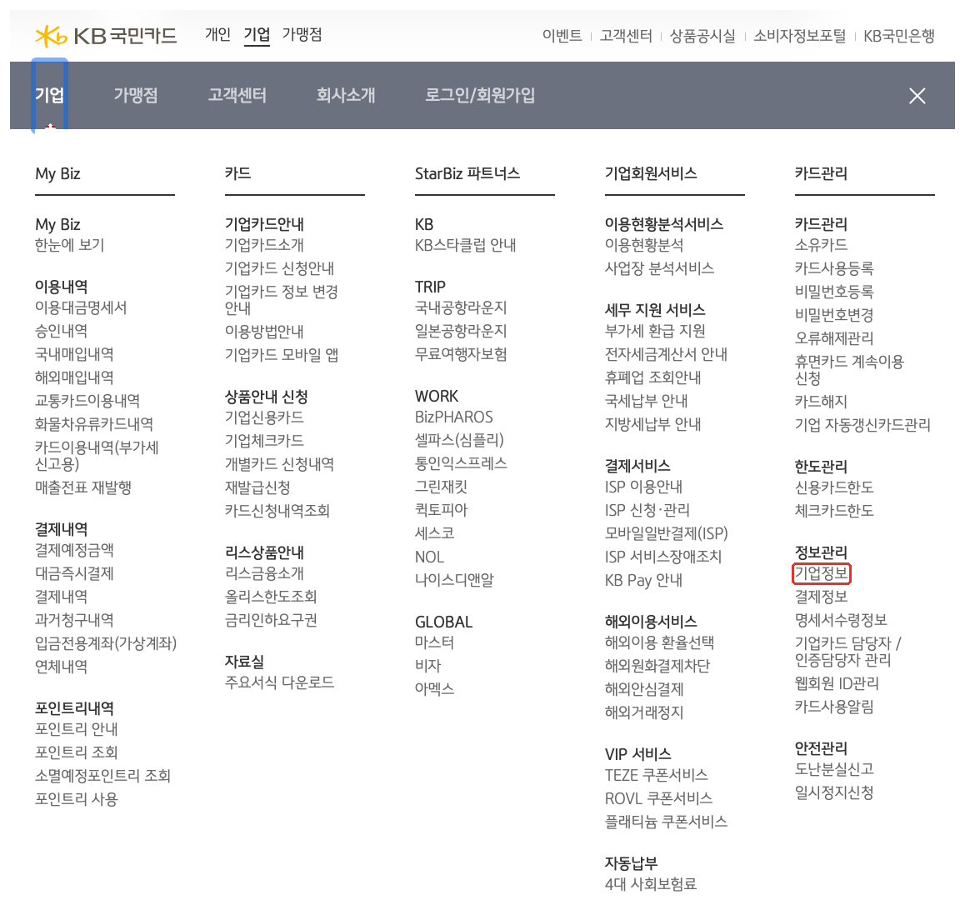Open 국내공항라운지 link
The height and width of the screenshot is (920, 965).
461,307
